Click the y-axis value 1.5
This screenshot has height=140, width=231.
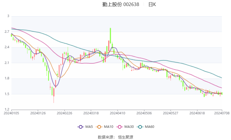click(x=7, y=94)
